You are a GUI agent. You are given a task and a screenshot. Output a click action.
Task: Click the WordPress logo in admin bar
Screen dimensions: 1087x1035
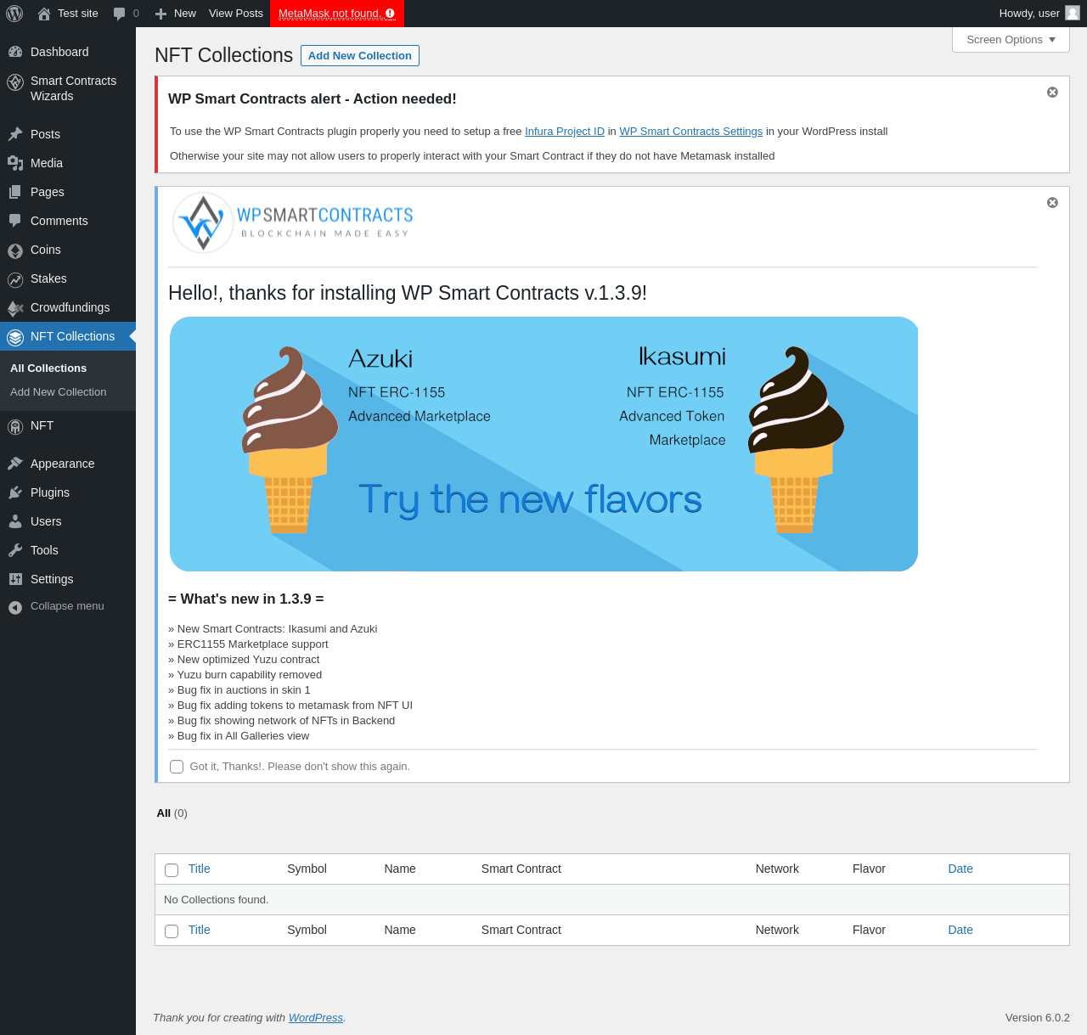pyautogui.click(x=14, y=14)
